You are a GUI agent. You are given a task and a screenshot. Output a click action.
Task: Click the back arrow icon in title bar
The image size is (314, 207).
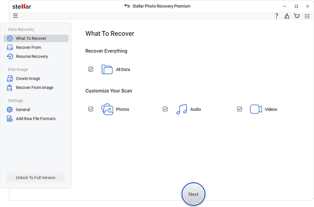(x=127, y=6)
